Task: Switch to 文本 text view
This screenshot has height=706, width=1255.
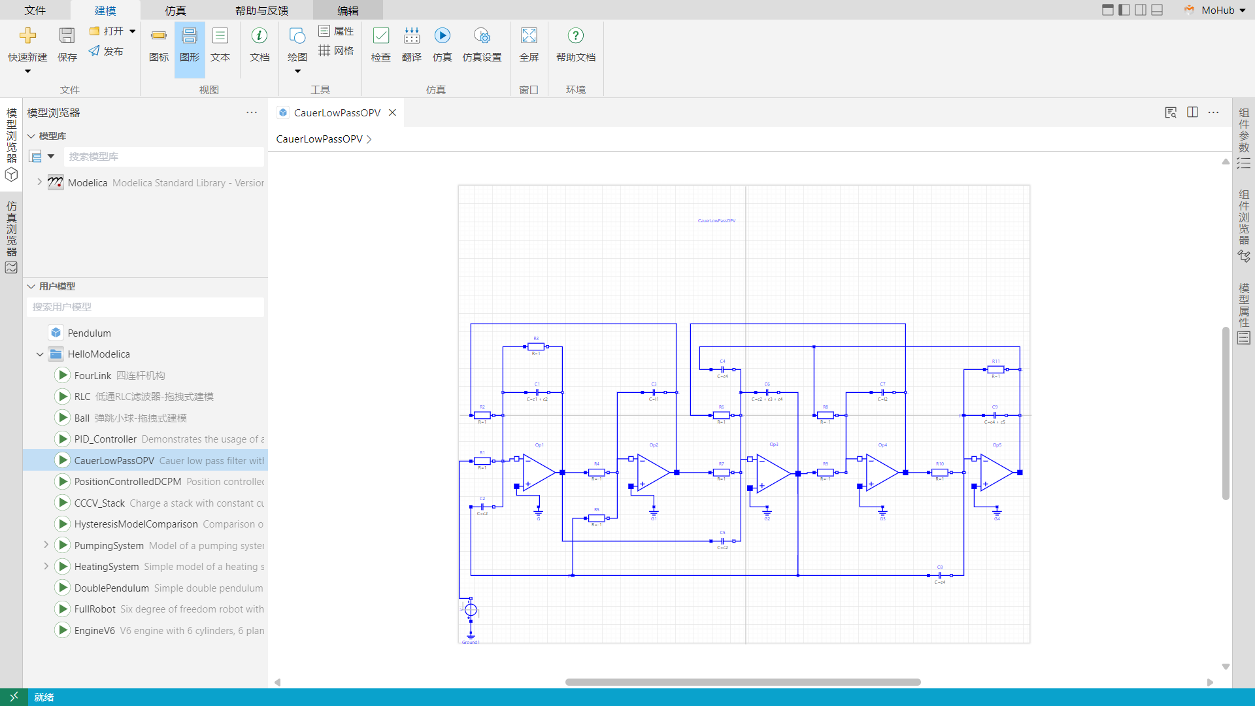Action: [220, 44]
